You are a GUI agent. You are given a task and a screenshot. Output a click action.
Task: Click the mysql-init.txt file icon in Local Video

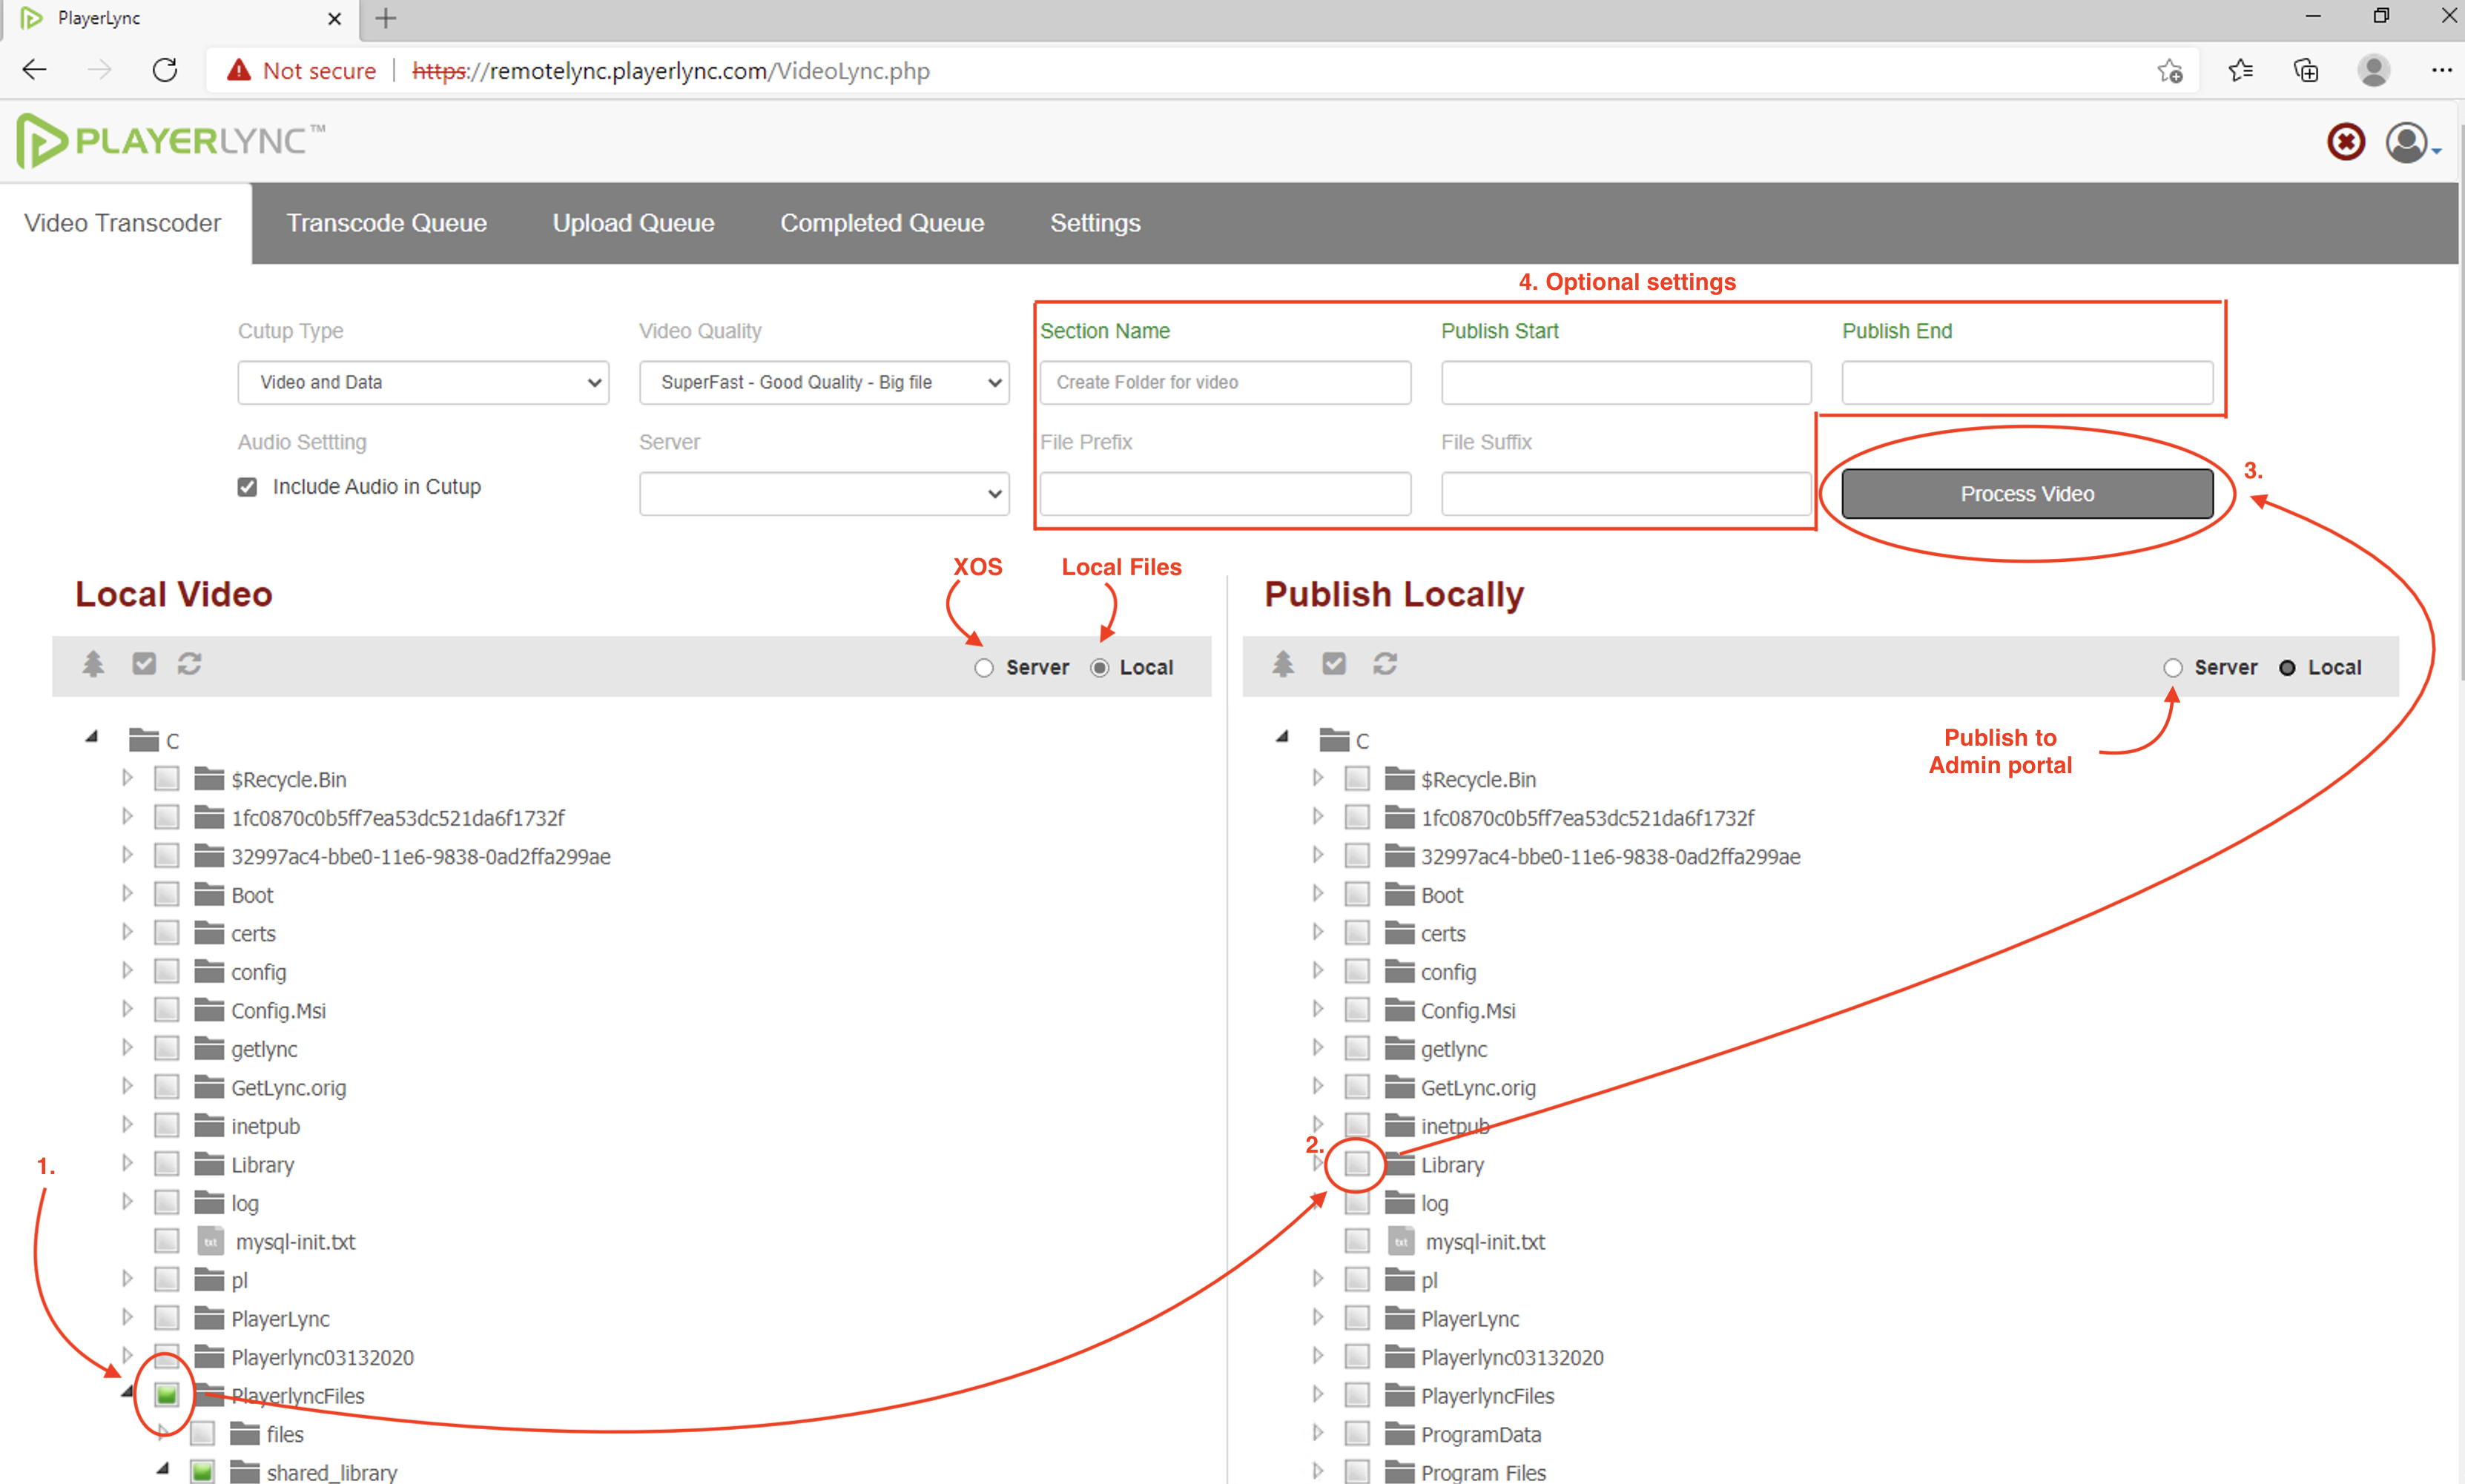click(x=210, y=1241)
